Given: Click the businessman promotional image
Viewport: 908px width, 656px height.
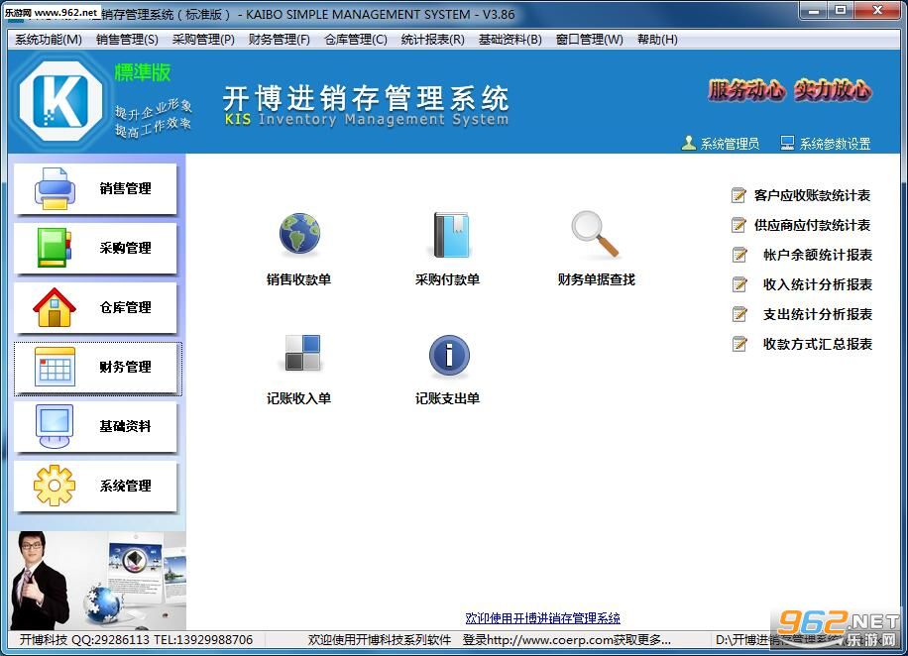Looking at the screenshot, I should [x=97, y=581].
